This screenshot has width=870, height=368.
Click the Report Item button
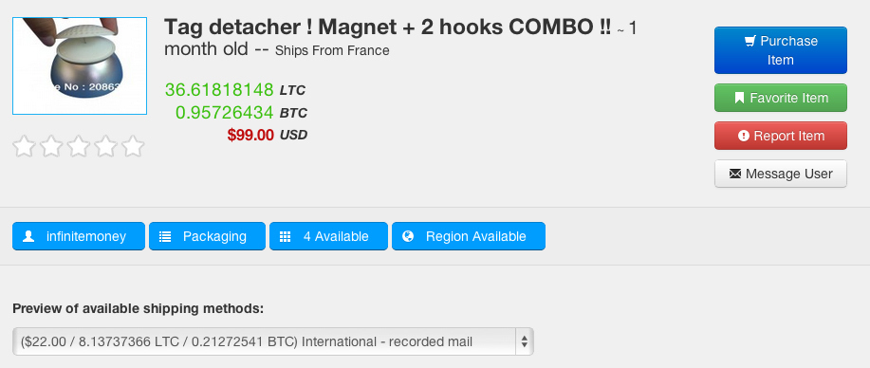(781, 136)
